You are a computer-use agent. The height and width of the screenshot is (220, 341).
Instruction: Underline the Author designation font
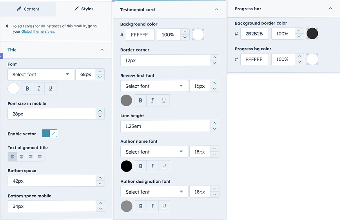coord(164,206)
